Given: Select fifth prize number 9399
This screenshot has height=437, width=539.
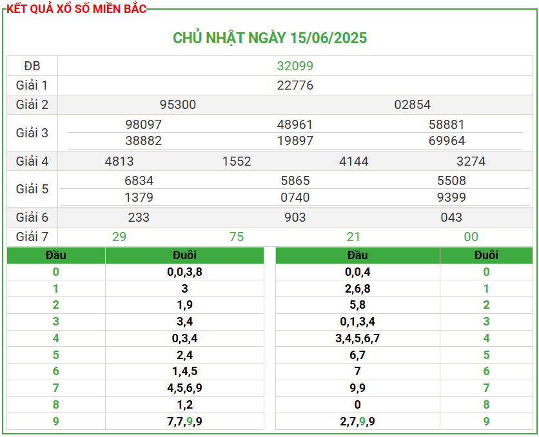Looking at the screenshot, I should click(451, 197).
